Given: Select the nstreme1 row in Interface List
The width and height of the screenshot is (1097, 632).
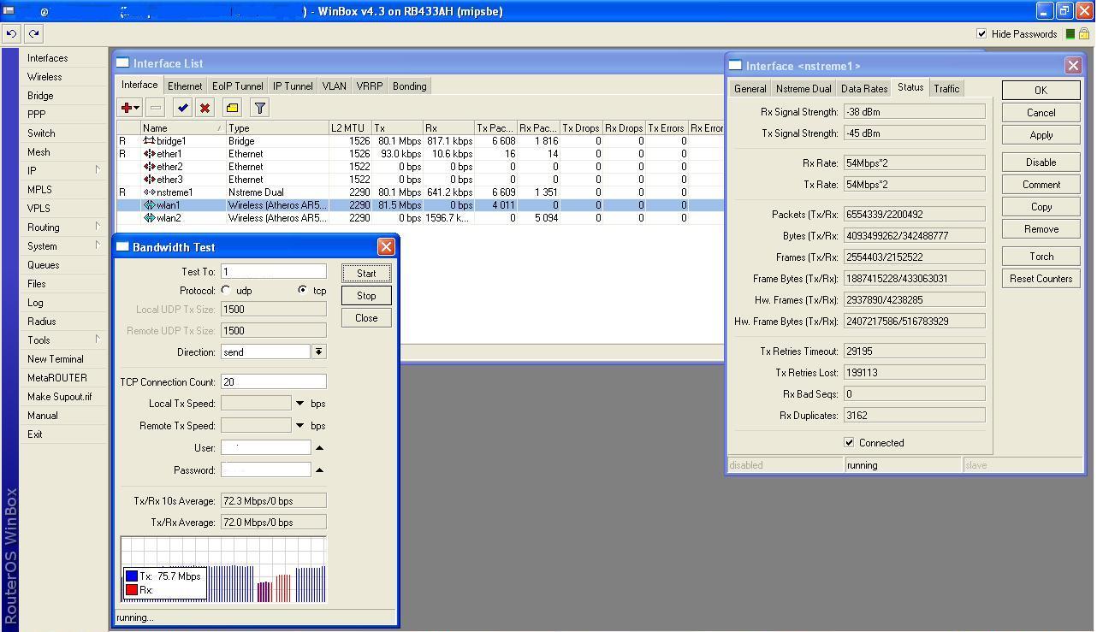Looking at the screenshot, I should [420, 192].
